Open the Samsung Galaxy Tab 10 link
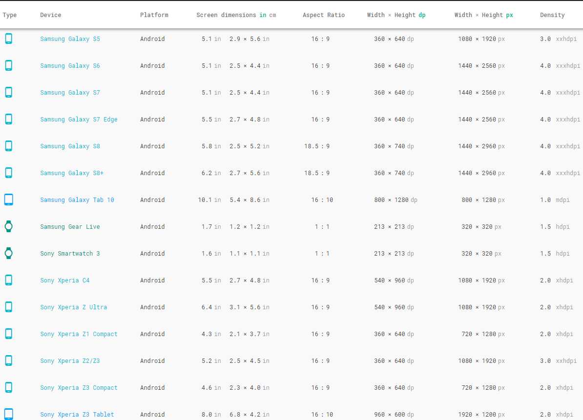Screen dimensions: 583x420 (x=77, y=200)
